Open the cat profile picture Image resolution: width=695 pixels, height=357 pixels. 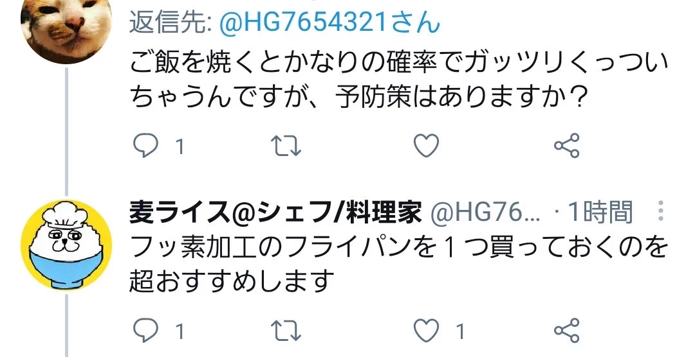pyautogui.click(x=66, y=26)
